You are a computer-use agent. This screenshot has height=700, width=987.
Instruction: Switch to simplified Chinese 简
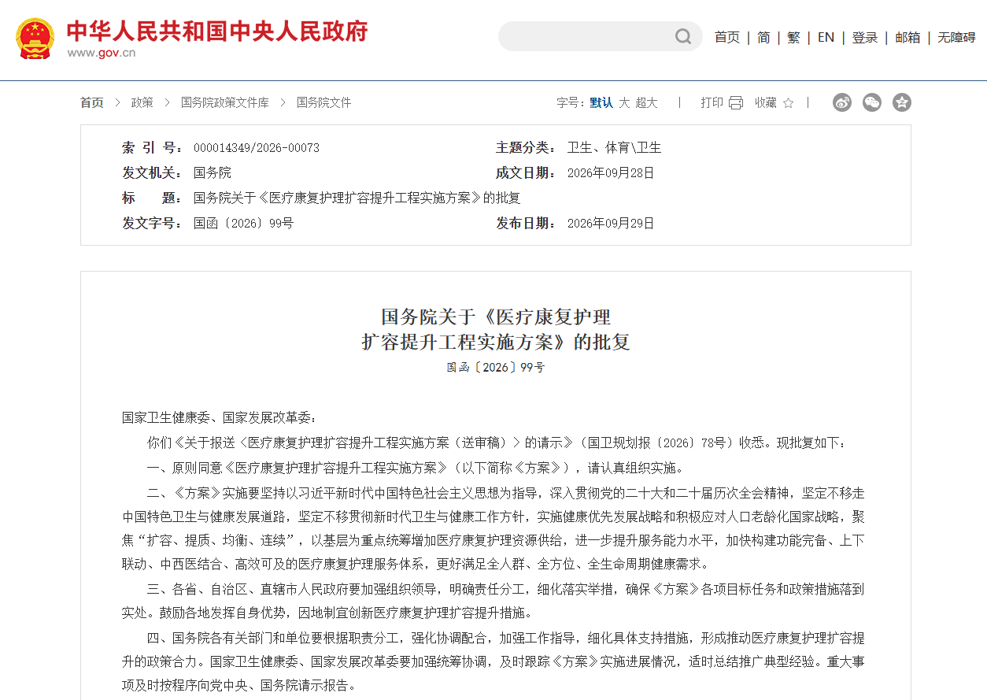763,38
